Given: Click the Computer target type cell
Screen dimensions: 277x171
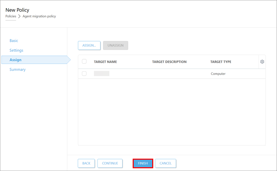Looking at the screenshot, I should tap(218, 74).
